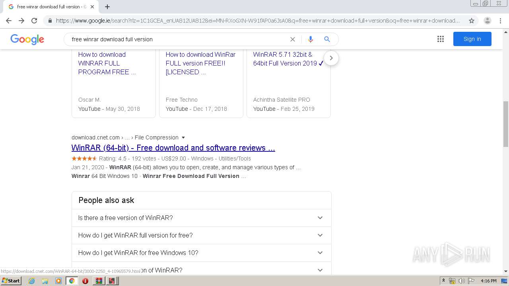Open Chrome three-dot menu
The height and width of the screenshot is (286, 509).
pyautogui.click(x=500, y=21)
